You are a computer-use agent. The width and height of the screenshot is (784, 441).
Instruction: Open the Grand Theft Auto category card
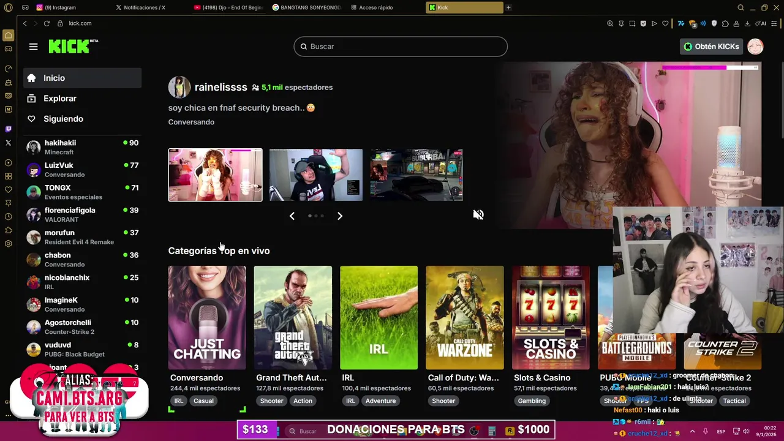pyautogui.click(x=293, y=318)
